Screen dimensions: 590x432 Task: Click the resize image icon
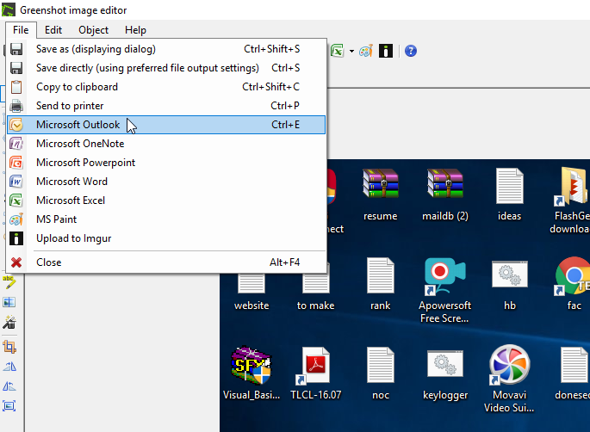[9, 406]
